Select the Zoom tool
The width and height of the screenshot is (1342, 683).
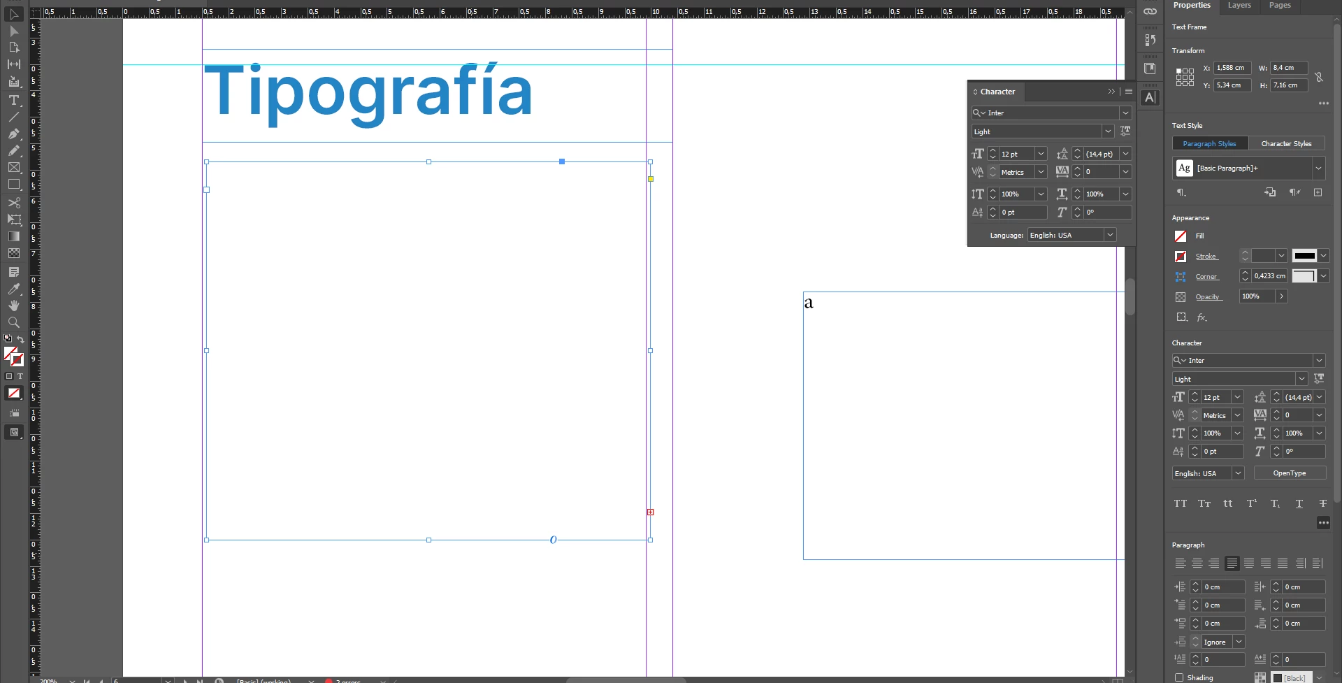point(13,322)
